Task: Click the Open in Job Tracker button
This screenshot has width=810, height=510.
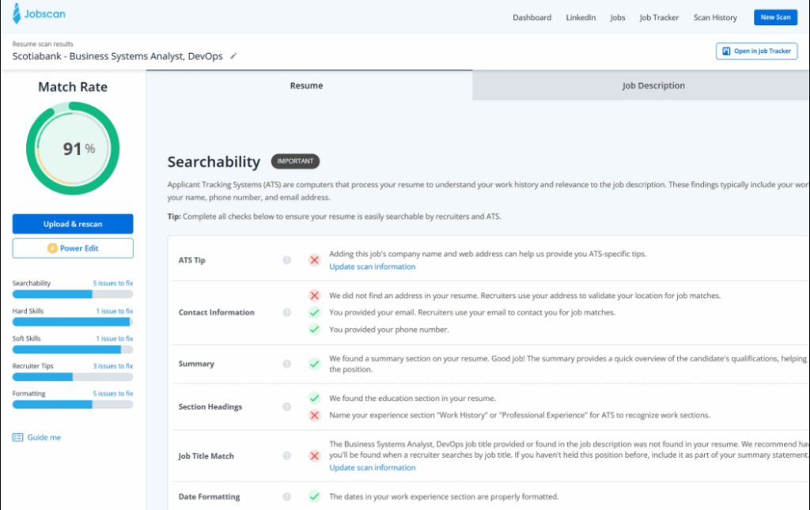Action: click(x=757, y=51)
